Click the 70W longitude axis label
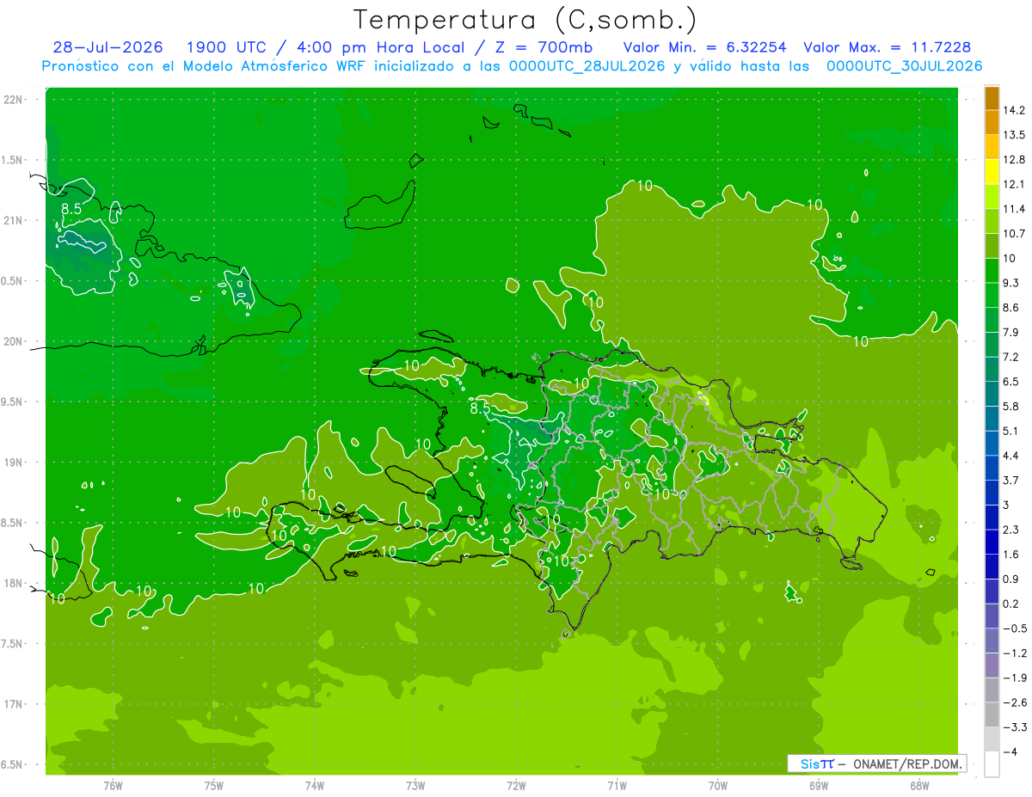Viewport: 1032px width, 797px height. (x=718, y=786)
